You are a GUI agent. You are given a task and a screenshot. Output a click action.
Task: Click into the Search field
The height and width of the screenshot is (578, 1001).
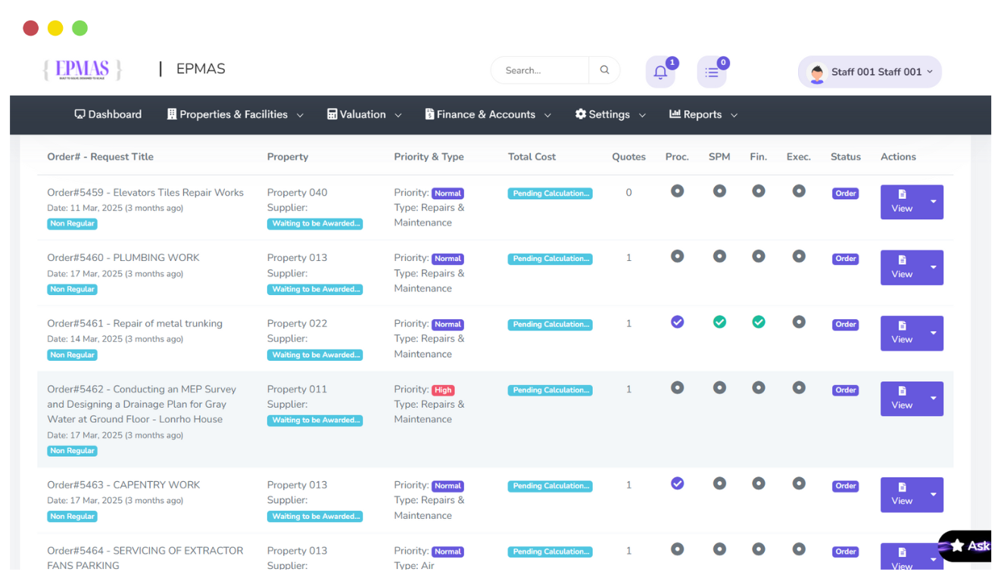pos(541,70)
